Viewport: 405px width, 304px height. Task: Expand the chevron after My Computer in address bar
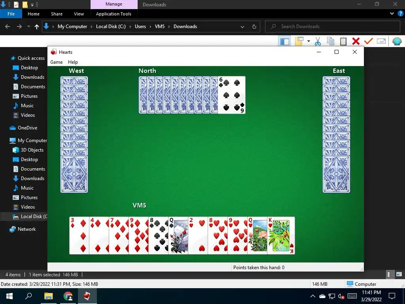coord(91,27)
